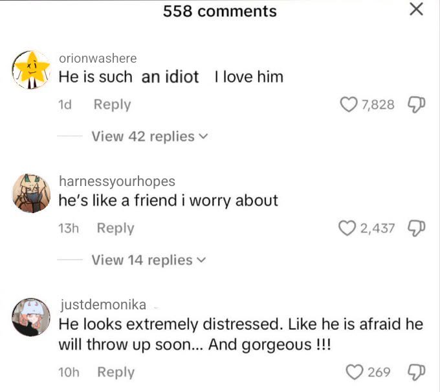Screen dimensions: 440x392
Task: Dislike justdemonika's comment with the thumbs-down icon
Action: tap(417, 372)
